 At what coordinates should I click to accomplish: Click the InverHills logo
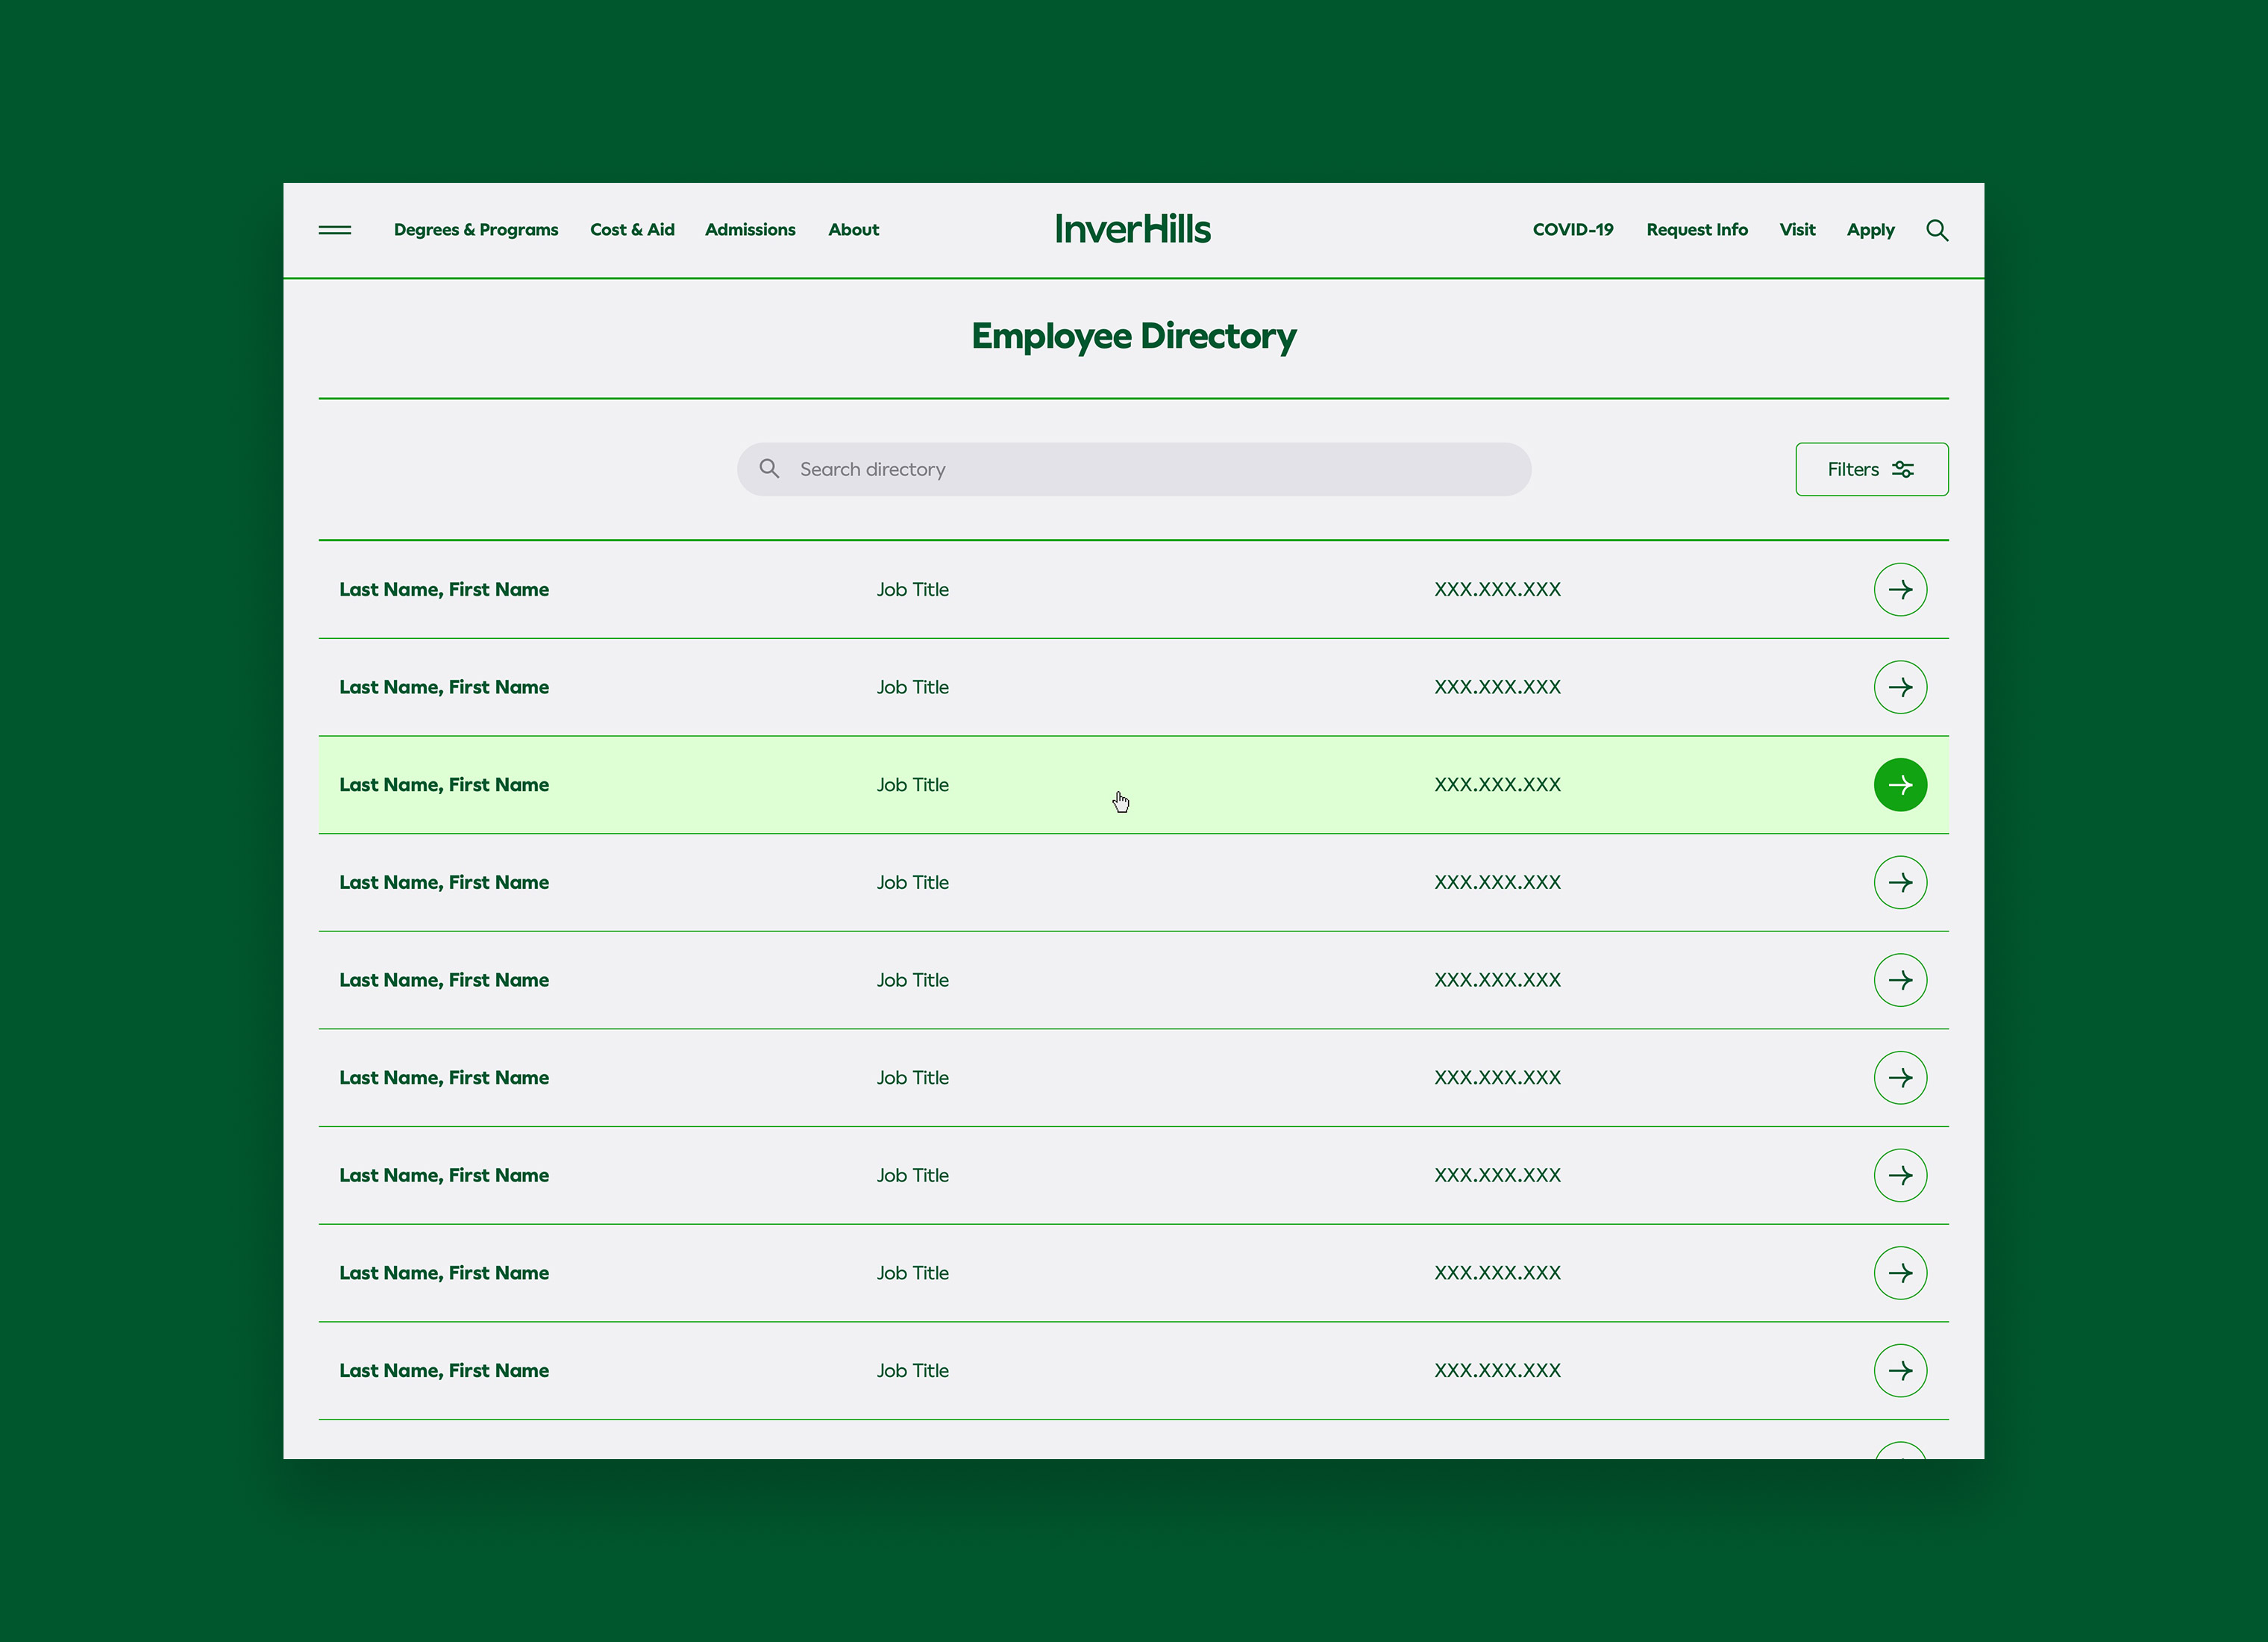[x=1132, y=229]
